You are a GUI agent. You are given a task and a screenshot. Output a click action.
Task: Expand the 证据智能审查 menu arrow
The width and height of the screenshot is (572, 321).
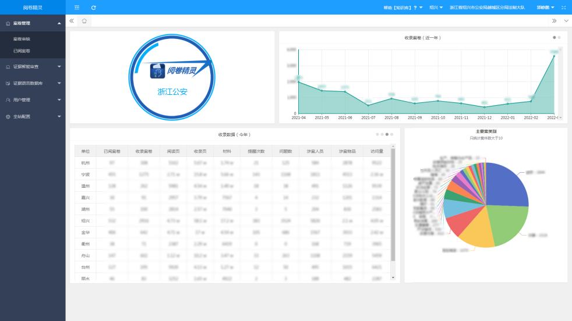coord(59,67)
